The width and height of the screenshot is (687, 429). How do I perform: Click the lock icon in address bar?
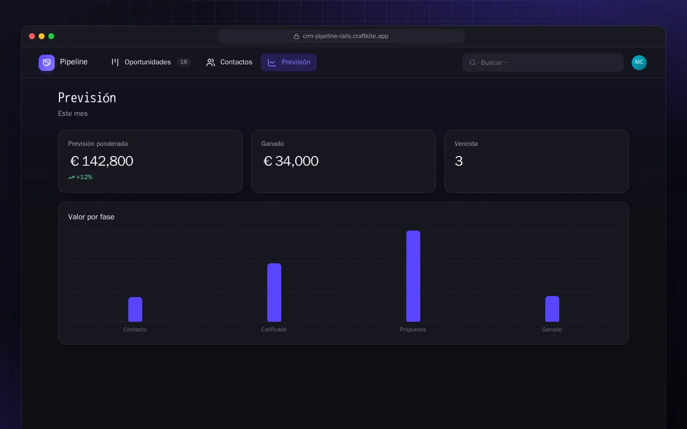coord(296,36)
